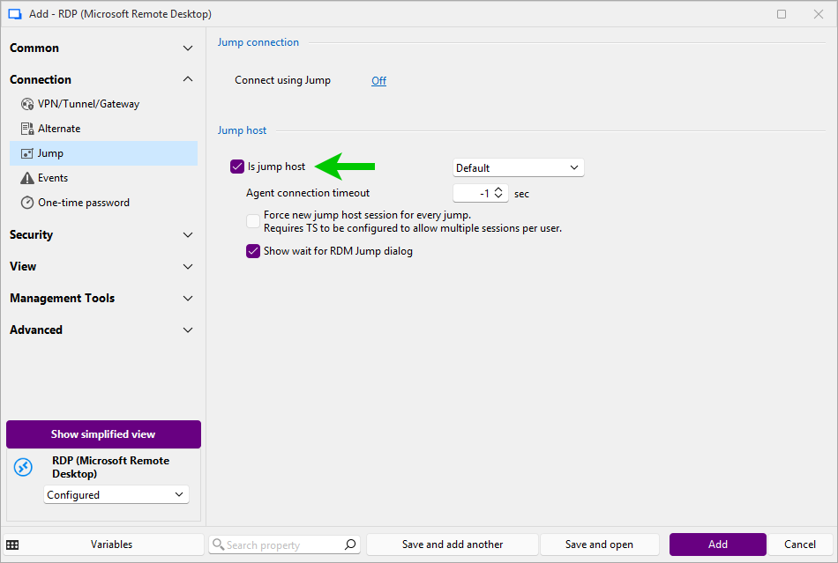Screen dimensions: 838x563
Task: Click the Jump icon in sidebar
Action: click(27, 153)
